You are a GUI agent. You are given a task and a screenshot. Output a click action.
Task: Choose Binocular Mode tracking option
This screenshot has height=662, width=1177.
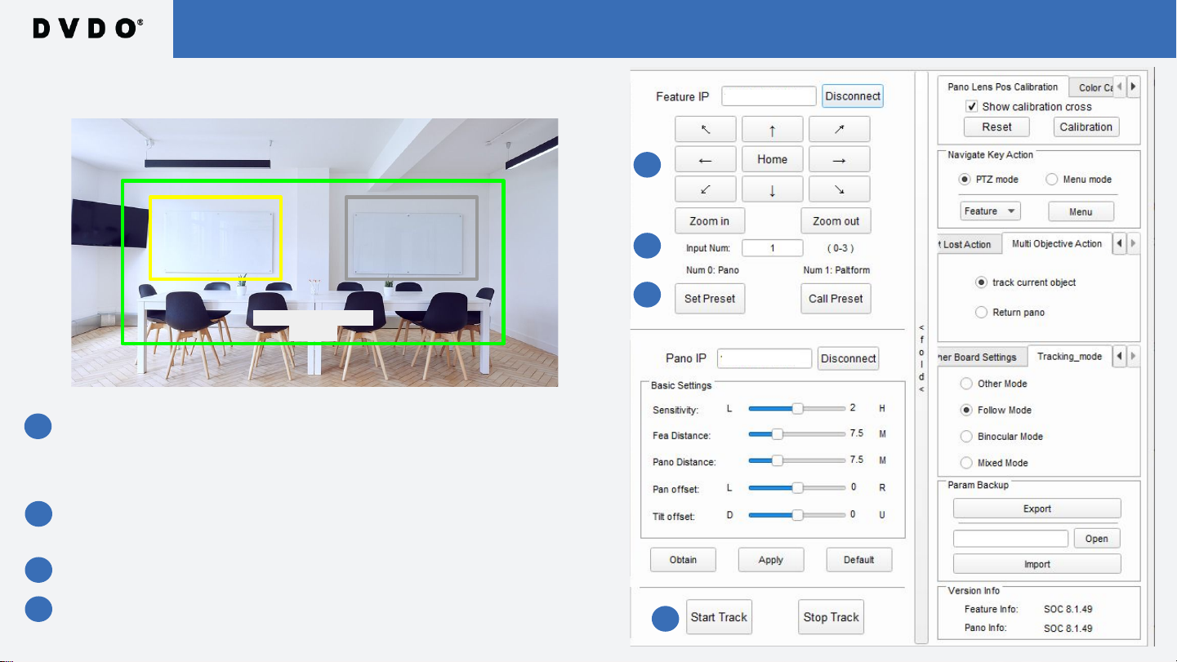[x=966, y=437]
